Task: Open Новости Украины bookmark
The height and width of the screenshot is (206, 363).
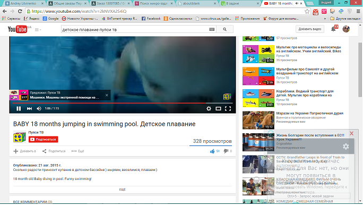Action: [80, 19]
